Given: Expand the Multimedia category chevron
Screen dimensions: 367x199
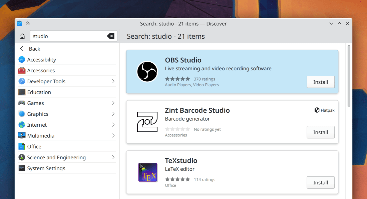Looking at the screenshot, I should (113, 136).
